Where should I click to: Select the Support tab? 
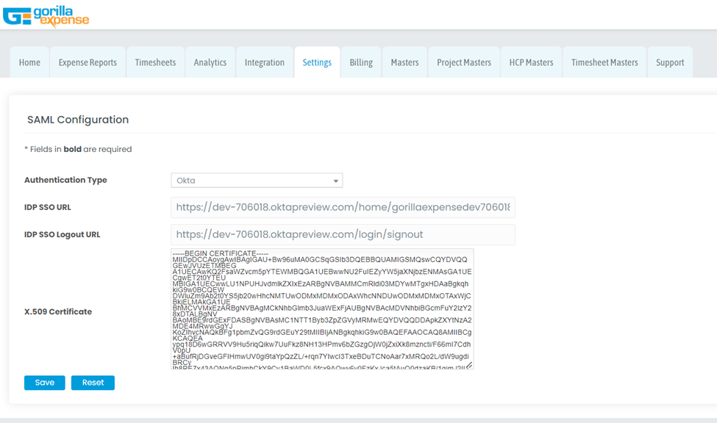[670, 62]
